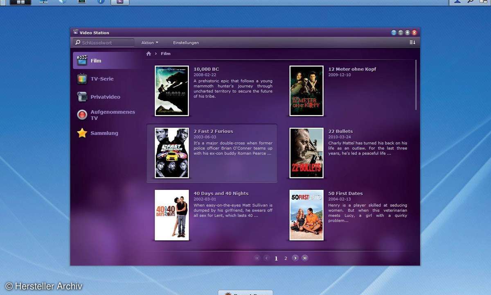Click the Film breadcrumb label

point(166,54)
